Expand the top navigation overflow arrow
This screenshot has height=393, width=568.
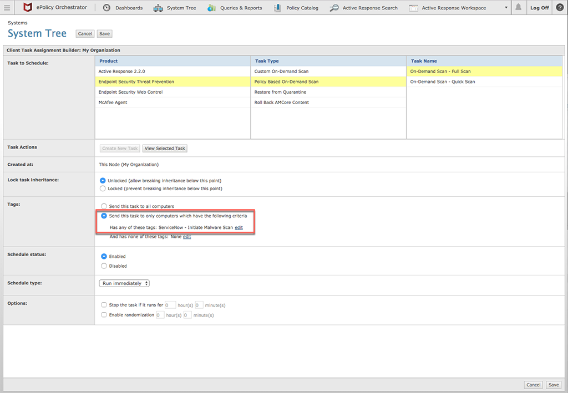[506, 8]
